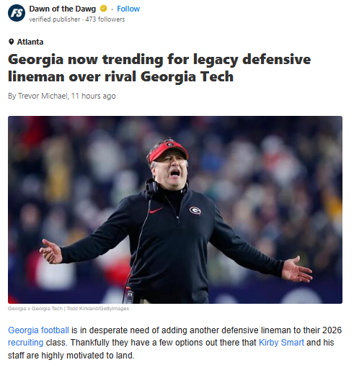Select the Atlanta location label

[x=30, y=42]
